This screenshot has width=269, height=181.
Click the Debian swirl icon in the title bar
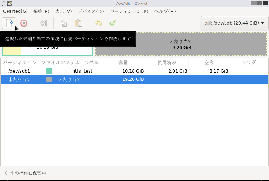(x=3, y=3)
